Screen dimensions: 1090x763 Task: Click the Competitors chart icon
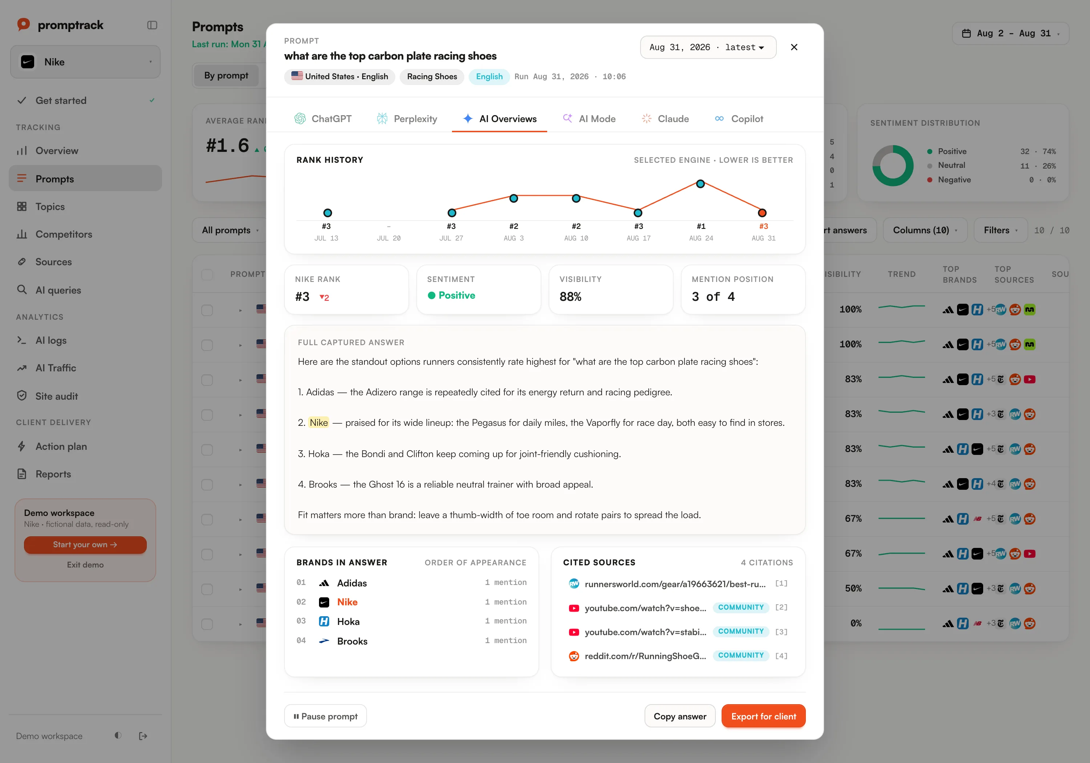pos(22,234)
